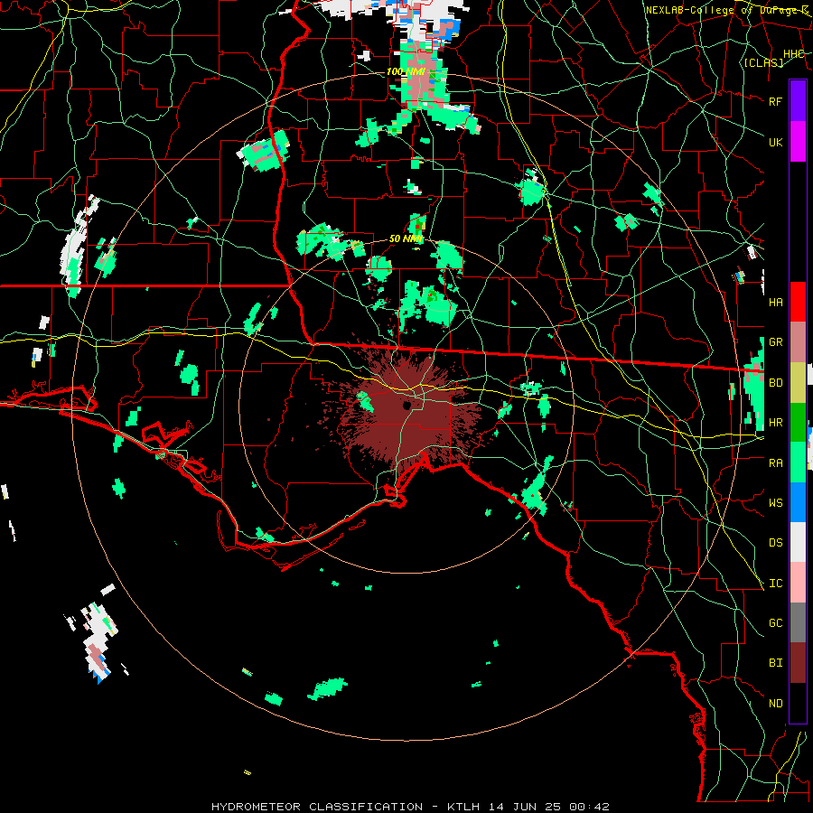Click the gray GC ground clutter swatch
Image resolution: width=813 pixels, height=813 pixels.
coord(798,622)
